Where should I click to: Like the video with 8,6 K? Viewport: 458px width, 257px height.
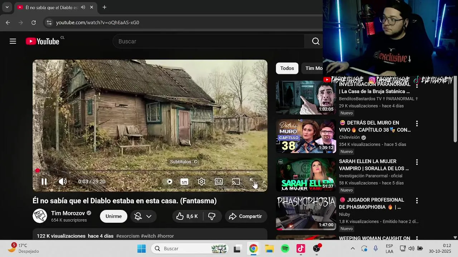(x=187, y=216)
